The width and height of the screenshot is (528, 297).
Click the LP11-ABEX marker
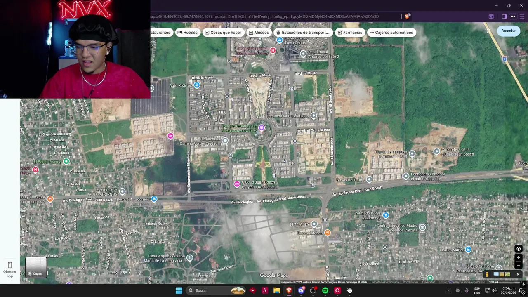coord(314,224)
